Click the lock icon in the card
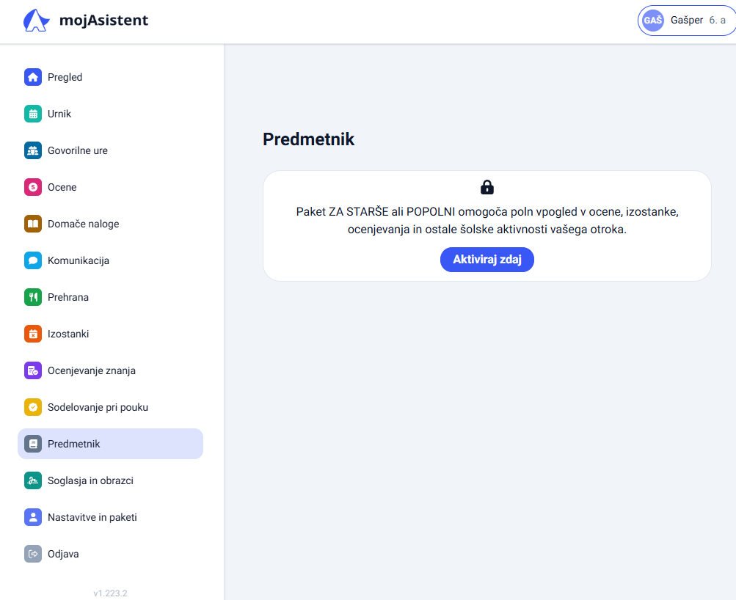736x600 pixels. (x=487, y=187)
